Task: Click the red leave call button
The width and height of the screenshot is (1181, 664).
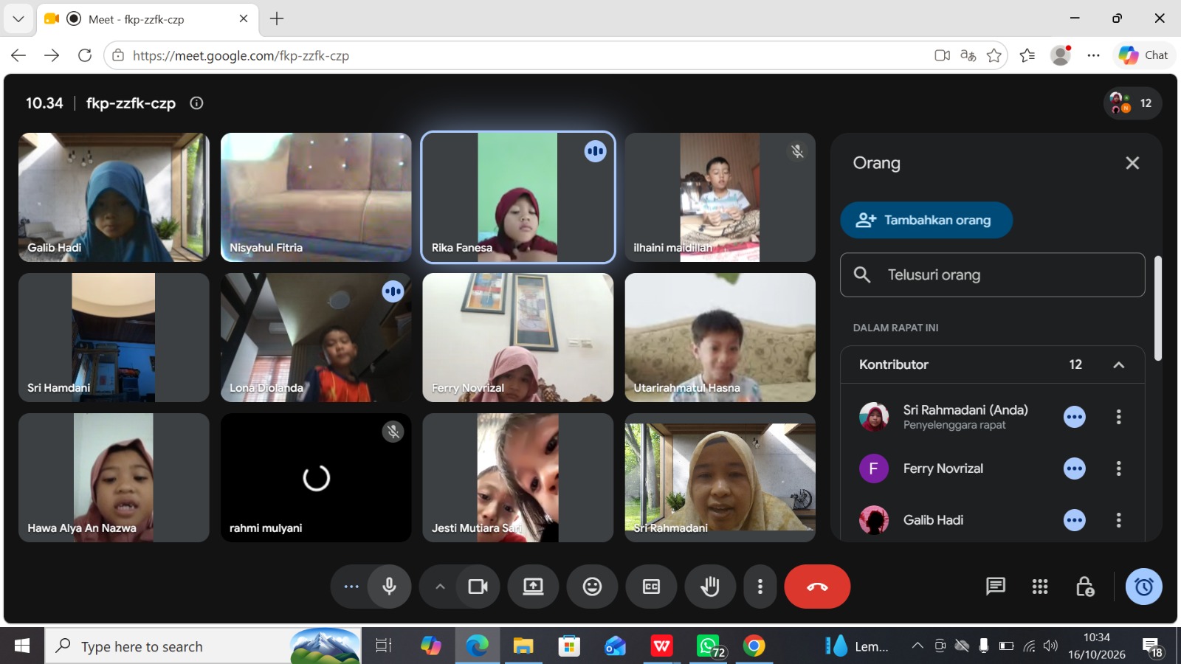Action: click(817, 587)
